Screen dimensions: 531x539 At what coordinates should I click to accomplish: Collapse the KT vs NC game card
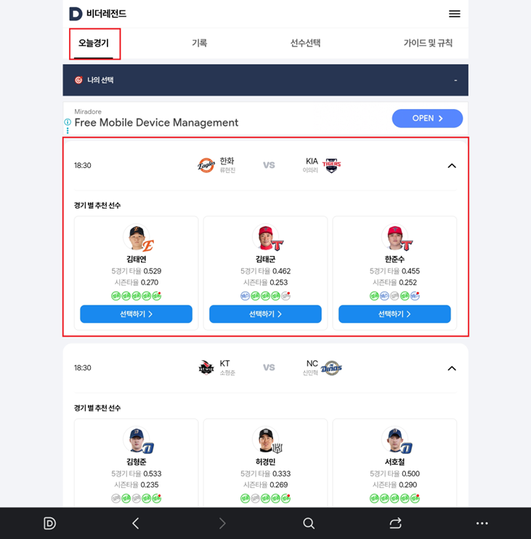click(x=452, y=368)
